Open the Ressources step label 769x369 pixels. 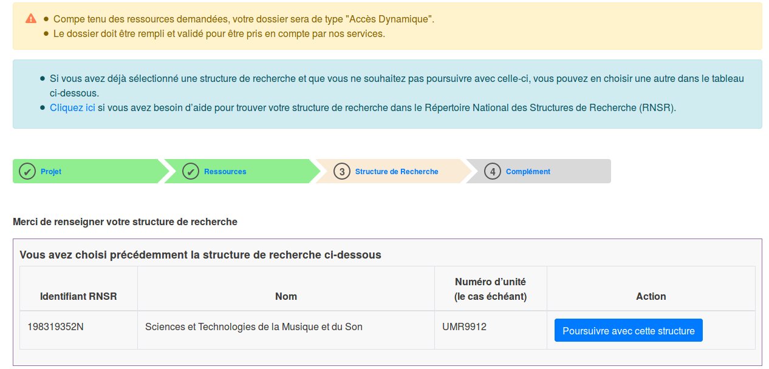pyautogui.click(x=225, y=172)
